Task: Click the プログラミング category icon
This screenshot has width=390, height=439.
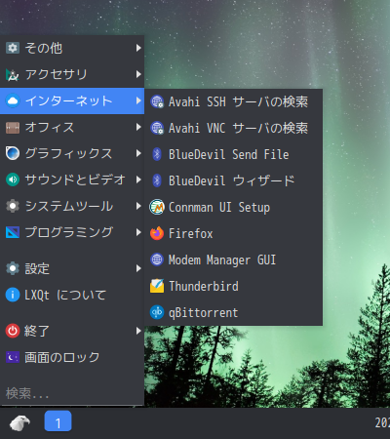Action: tap(13, 232)
